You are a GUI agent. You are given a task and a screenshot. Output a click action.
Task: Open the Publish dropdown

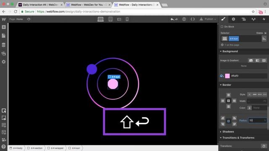(x=208, y=19)
